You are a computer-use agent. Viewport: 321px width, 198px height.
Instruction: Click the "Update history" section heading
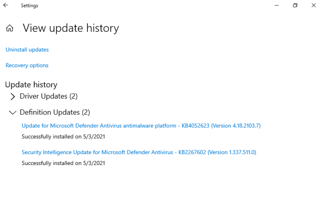[x=31, y=85]
